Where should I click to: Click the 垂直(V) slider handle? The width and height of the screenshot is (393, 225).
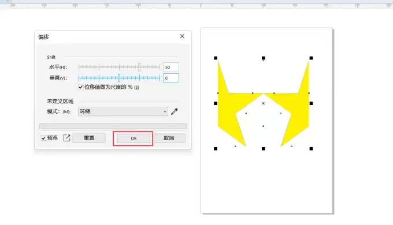coord(119,78)
